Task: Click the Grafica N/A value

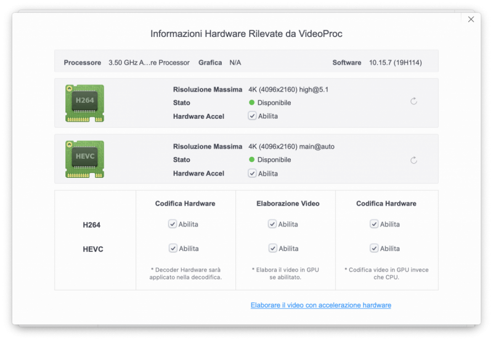Action: coord(235,63)
